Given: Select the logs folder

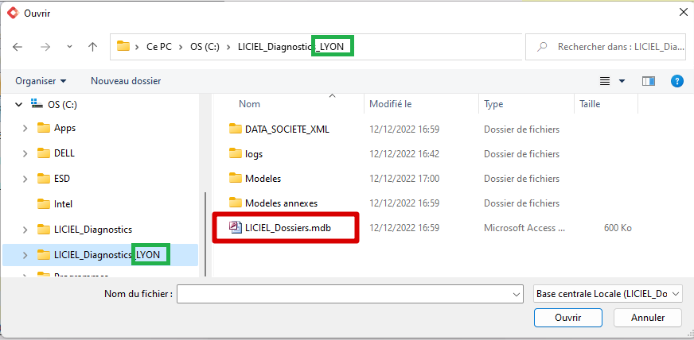Looking at the screenshot, I should pyautogui.click(x=246, y=154).
